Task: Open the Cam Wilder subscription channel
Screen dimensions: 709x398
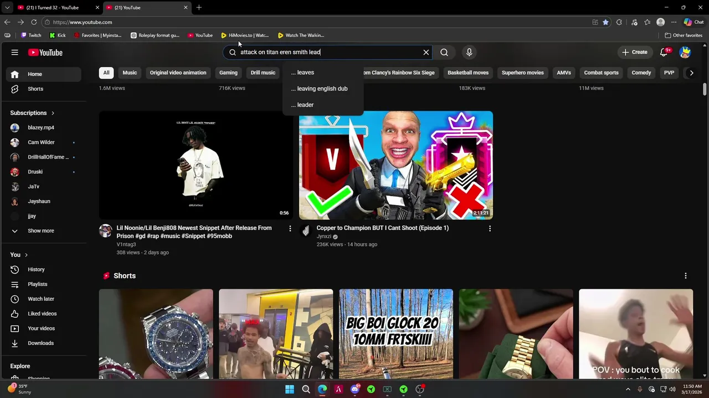Action: point(44,143)
